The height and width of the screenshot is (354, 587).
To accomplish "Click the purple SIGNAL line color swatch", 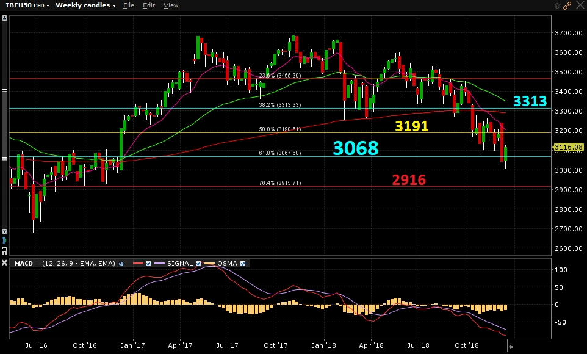I will click(x=159, y=264).
